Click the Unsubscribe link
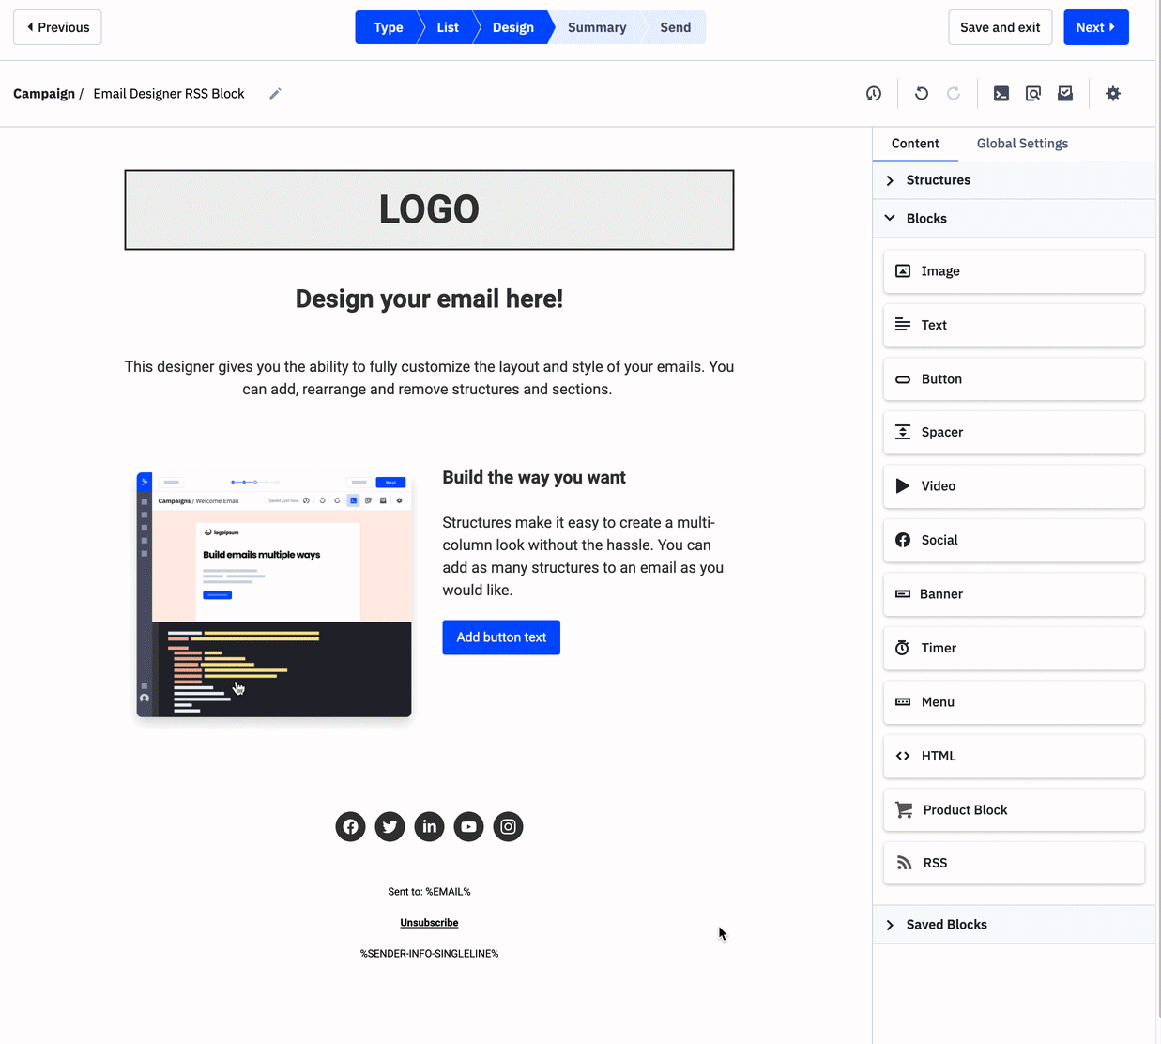 click(429, 922)
